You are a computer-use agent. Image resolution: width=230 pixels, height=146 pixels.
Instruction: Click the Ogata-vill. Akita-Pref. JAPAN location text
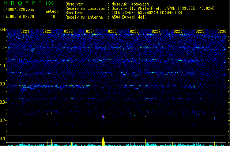[163, 8]
